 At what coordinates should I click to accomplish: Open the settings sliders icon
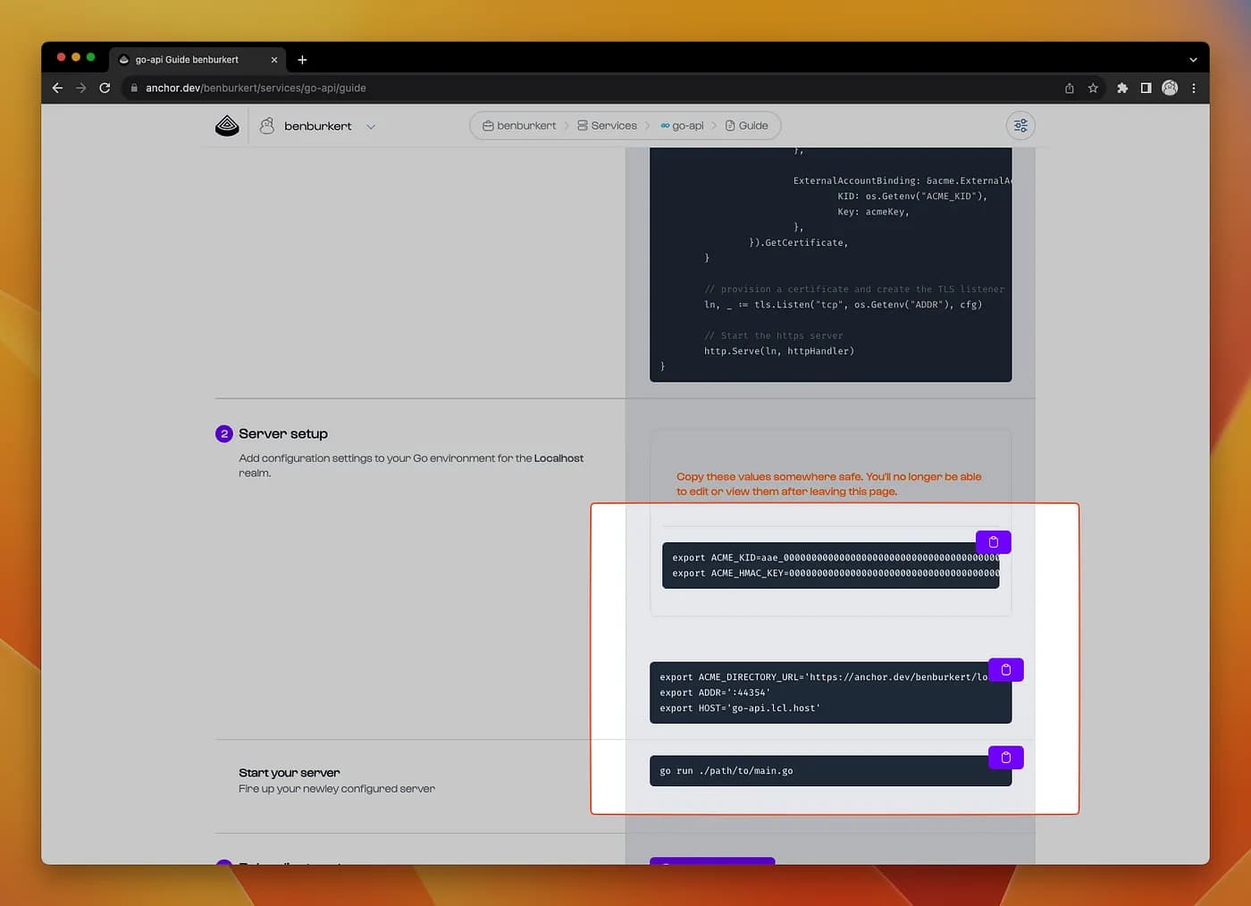coord(1020,126)
